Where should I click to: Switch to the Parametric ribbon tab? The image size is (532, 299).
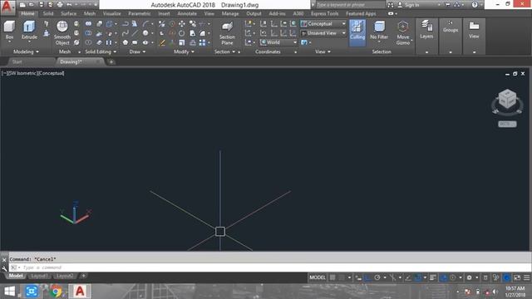(140, 13)
